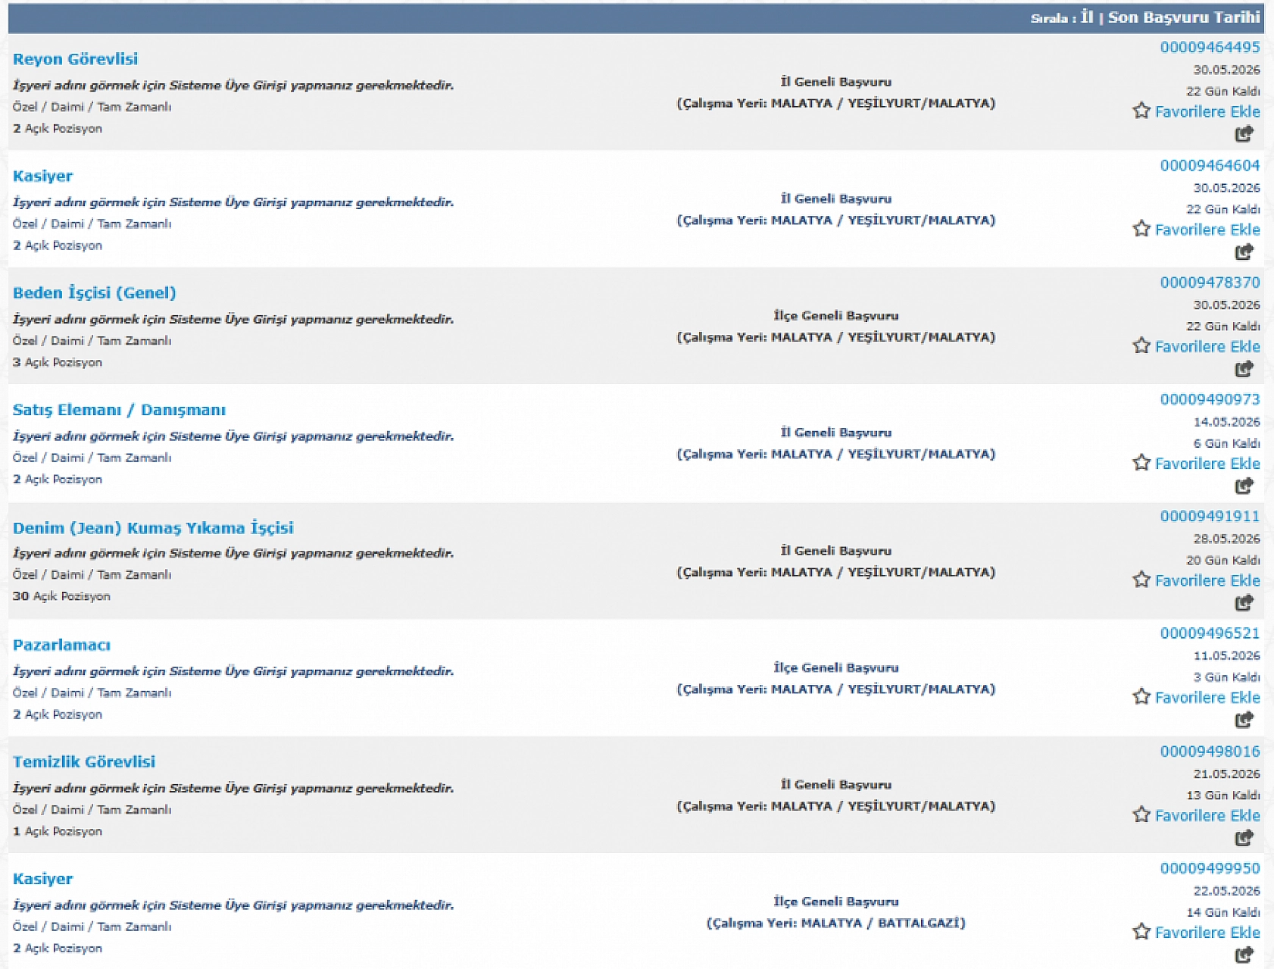Click date 28.05.2026
Screen dimensions: 1274x969
tap(1226, 539)
